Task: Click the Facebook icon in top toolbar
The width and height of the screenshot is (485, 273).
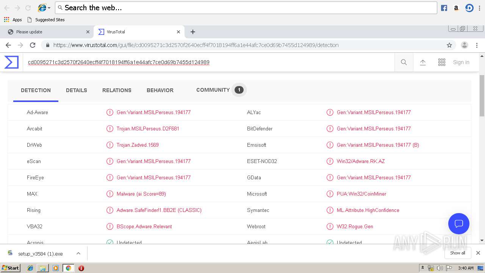Action: pos(444,8)
